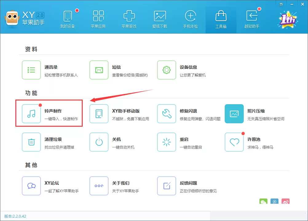Minimize the XY苹果助手 window

point(292,4)
